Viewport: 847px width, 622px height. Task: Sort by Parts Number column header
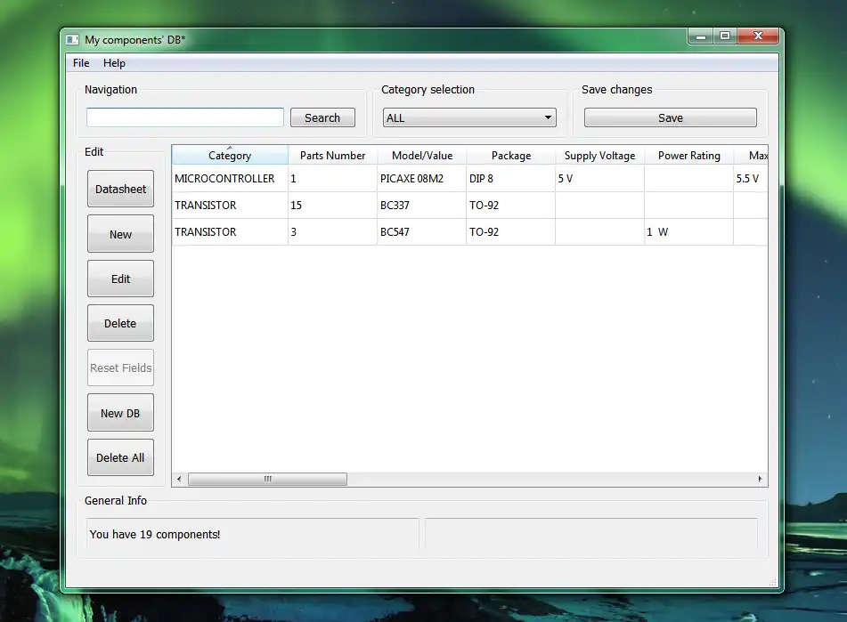[x=333, y=156]
